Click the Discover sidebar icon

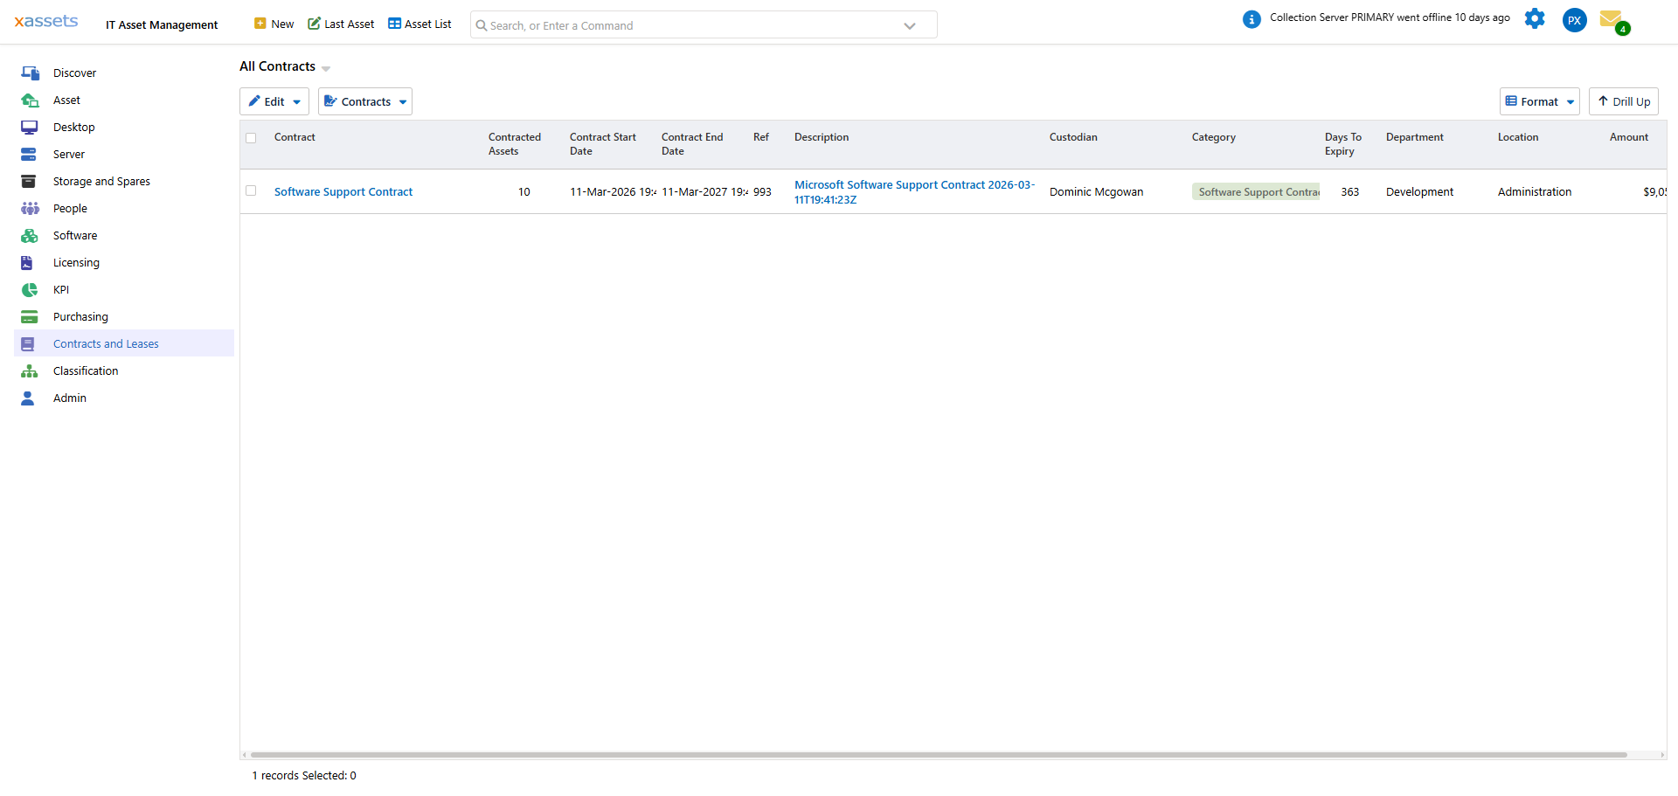[30, 73]
